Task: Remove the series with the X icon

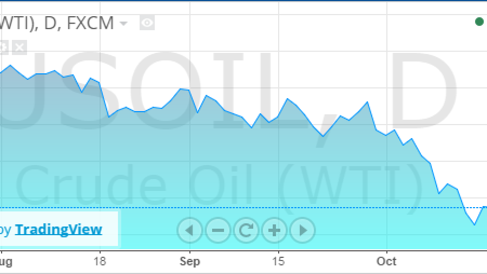Action: [x=19, y=47]
